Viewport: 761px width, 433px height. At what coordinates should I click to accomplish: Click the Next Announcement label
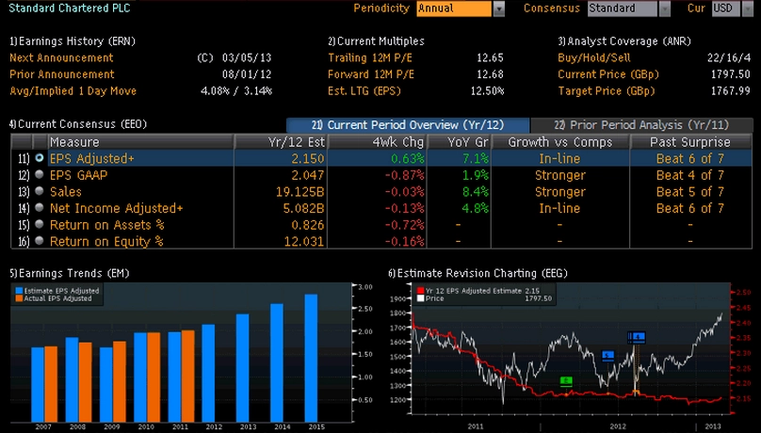point(61,57)
